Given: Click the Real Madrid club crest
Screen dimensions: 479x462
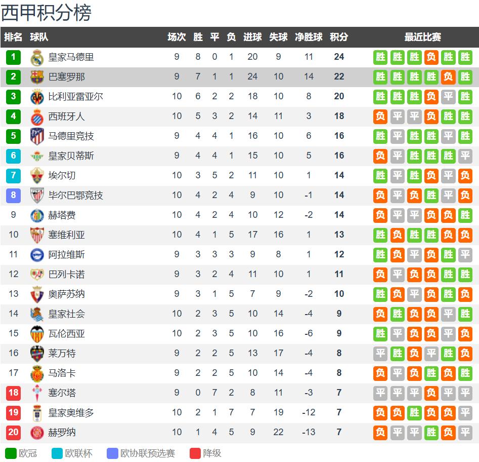Looking at the screenshot, I should tap(37, 57).
